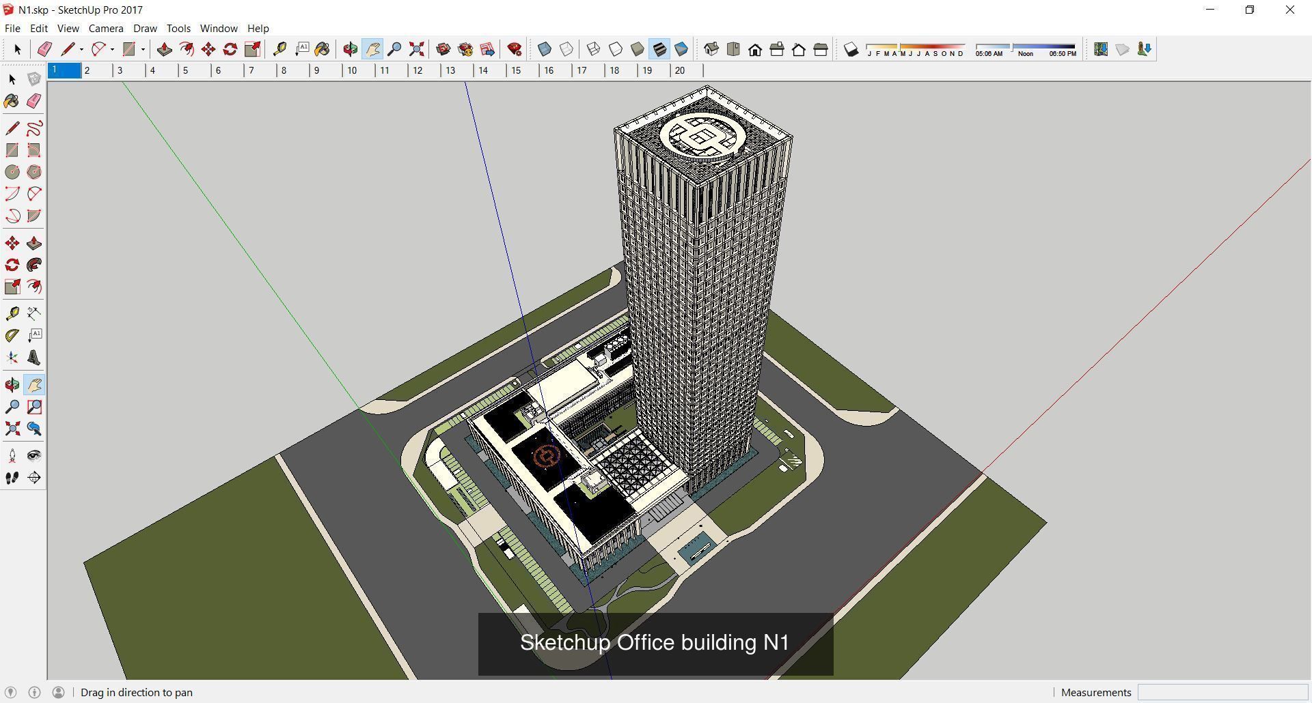The height and width of the screenshot is (703, 1312).
Task: Pick the 3D Text tool in side toolbar
Action: click(x=34, y=358)
